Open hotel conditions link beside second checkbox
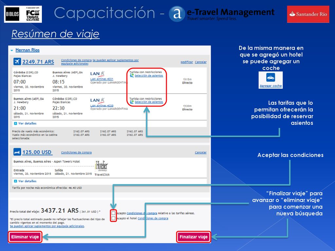This screenshot has height=251, width=335. point(153,218)
